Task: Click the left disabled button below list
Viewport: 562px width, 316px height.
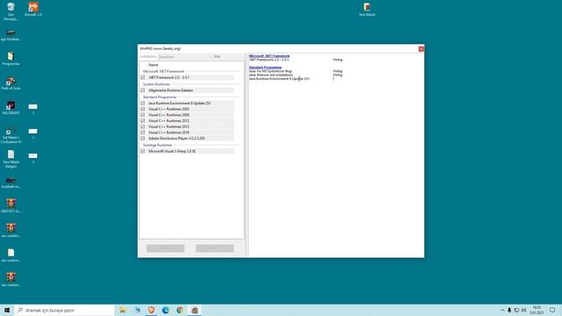Action: (x=165, y=248)
